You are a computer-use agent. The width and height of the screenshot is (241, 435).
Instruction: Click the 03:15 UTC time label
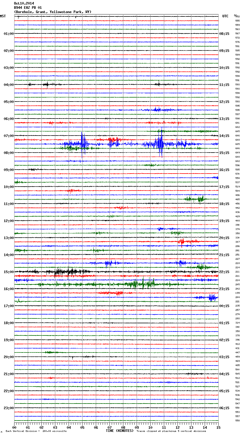224,357
